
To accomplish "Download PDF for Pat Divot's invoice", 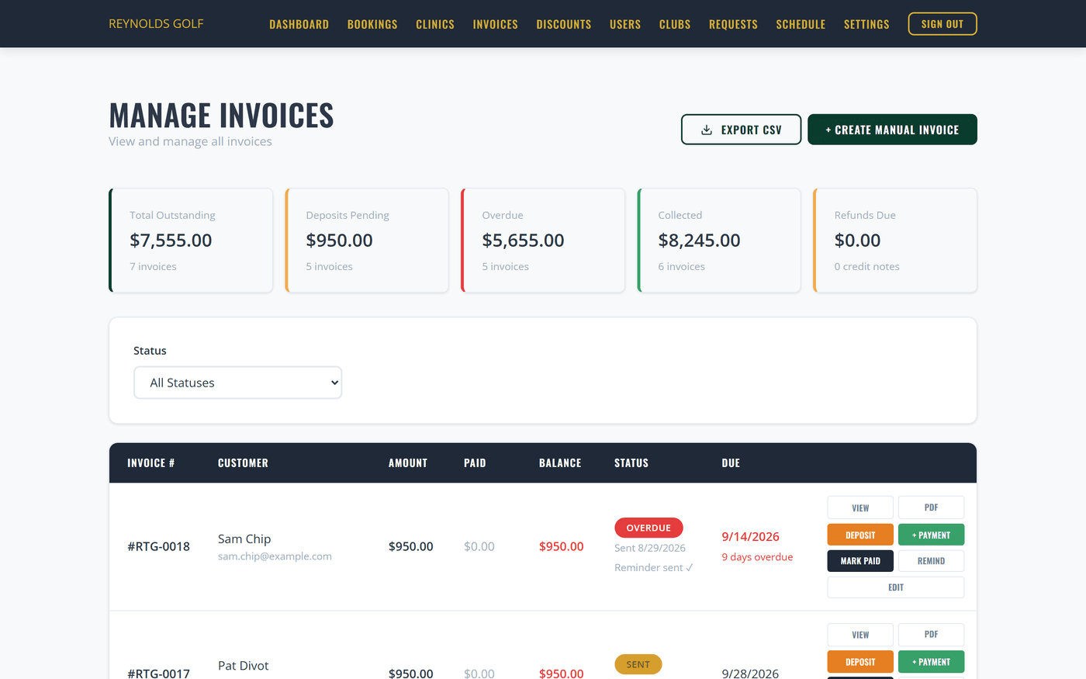I will tap(931, 635).
